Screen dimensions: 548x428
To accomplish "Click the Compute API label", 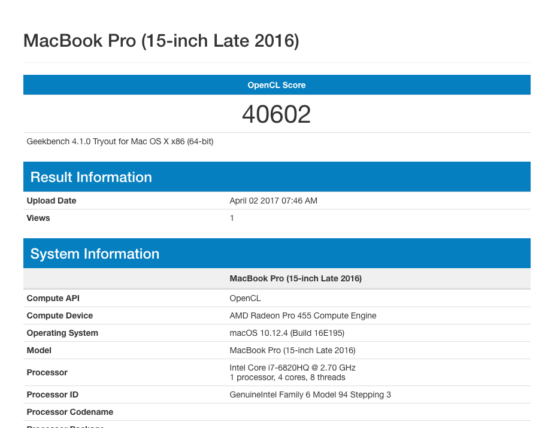I will (53, 298).
